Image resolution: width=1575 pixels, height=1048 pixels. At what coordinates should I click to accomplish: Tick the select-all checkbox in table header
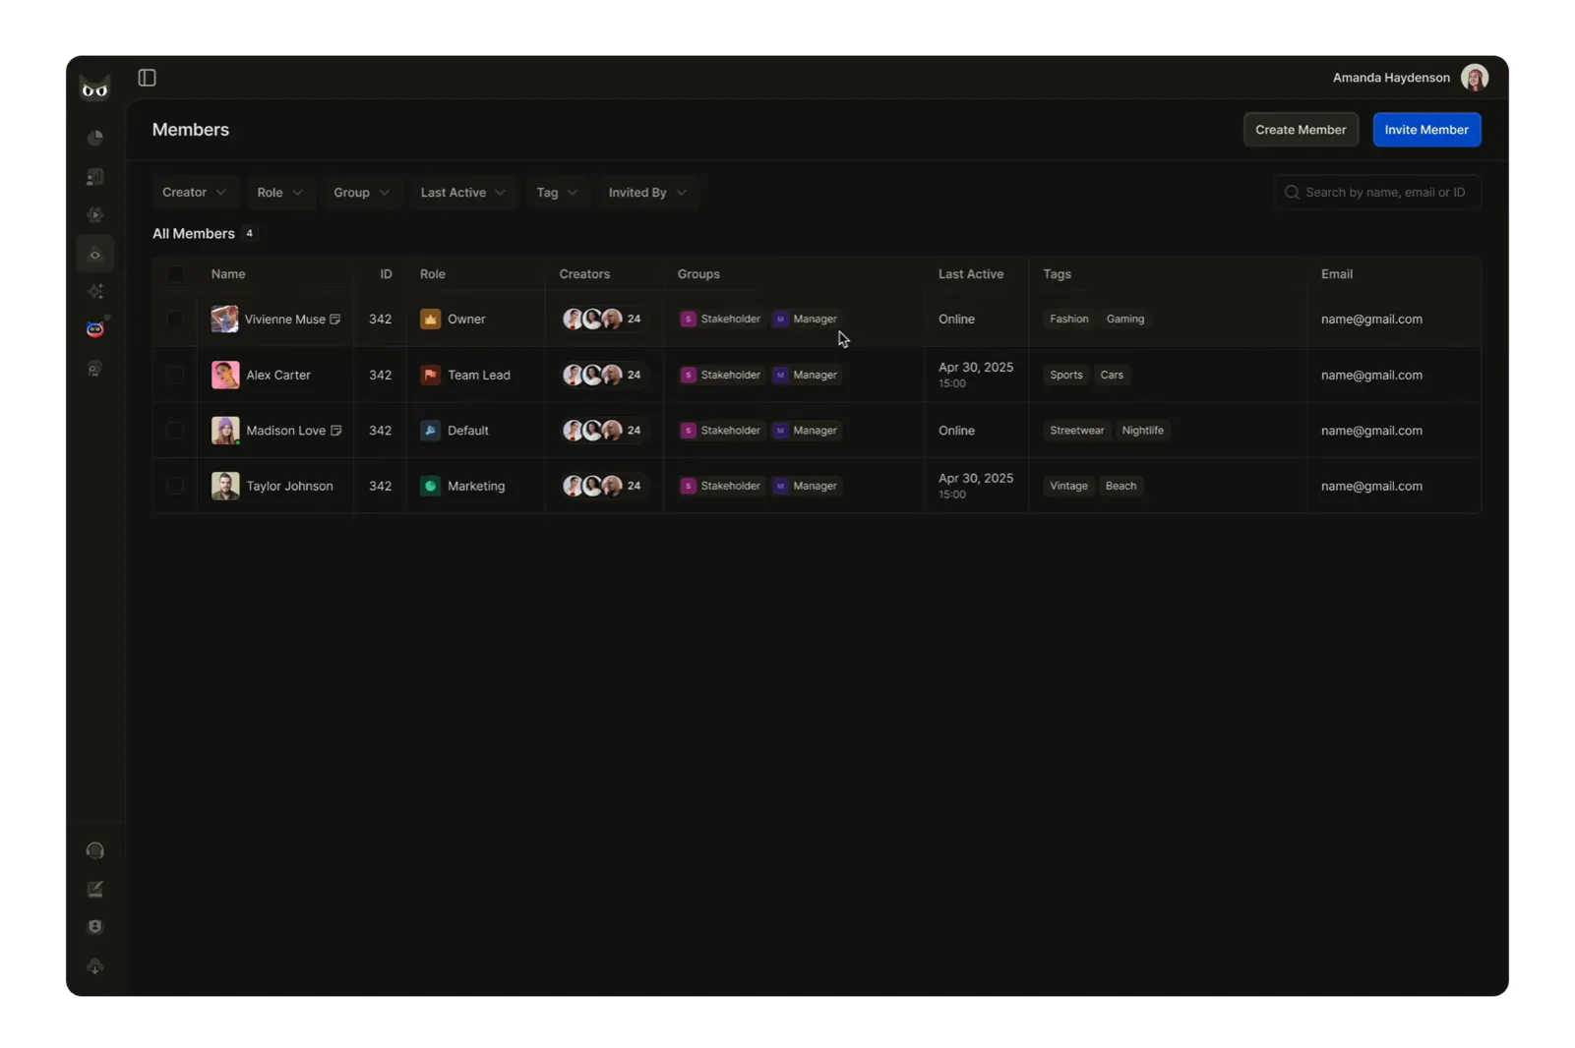[x=175, y=274]
